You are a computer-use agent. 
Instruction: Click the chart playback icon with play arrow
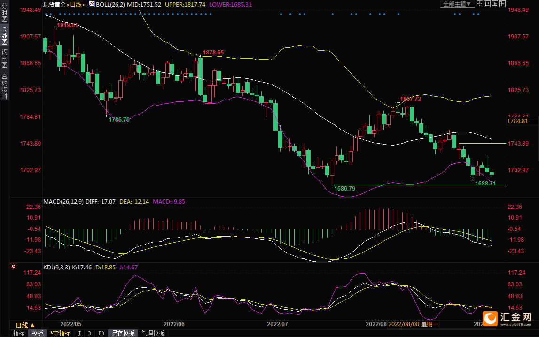(x=495, y=4)
